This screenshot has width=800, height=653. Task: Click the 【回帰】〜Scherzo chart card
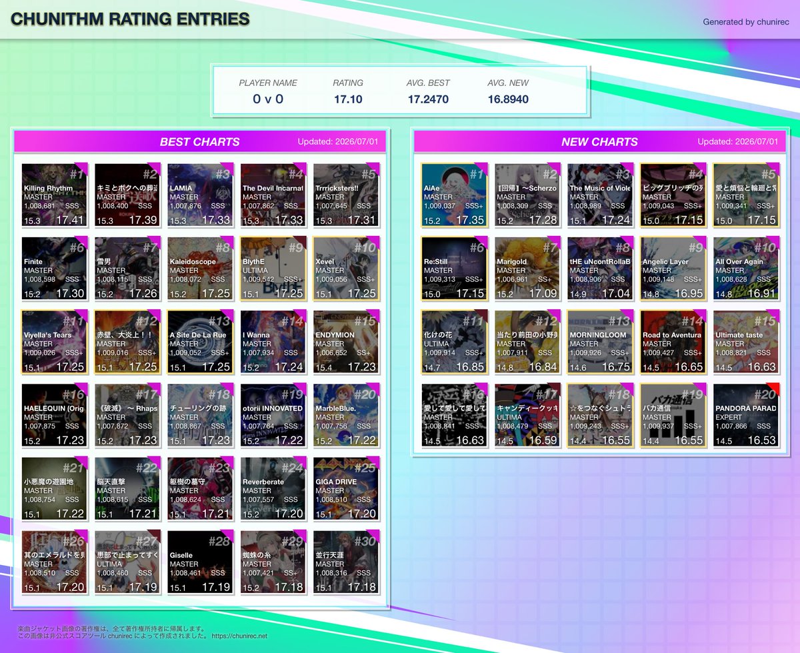click(x=527, y=195)
